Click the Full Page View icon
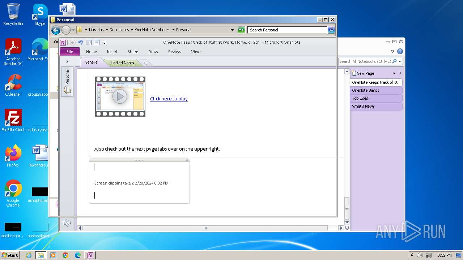The height and width of the screenshot is (260, 463). [97, 43]
